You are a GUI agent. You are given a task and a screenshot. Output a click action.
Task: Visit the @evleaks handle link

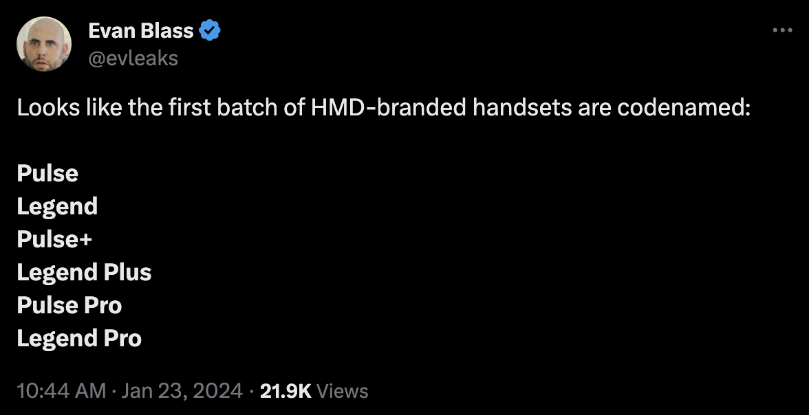[x=133, y=58]
